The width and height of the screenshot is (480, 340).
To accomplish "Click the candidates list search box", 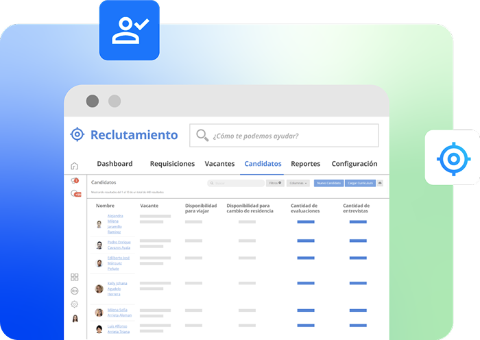I will coord(236,183).
